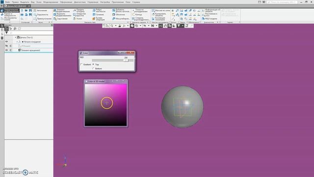The image size is (314, 177).
Task: Select the Контур command
Action: [137, 15]
